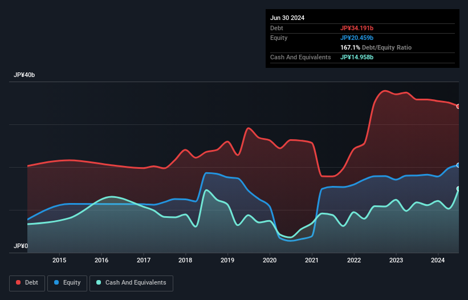Viewport: 468px width, 300px height.
Task: Click the tooltip's Debt row label
Action: pyautogui.click(x=276, y=28)
